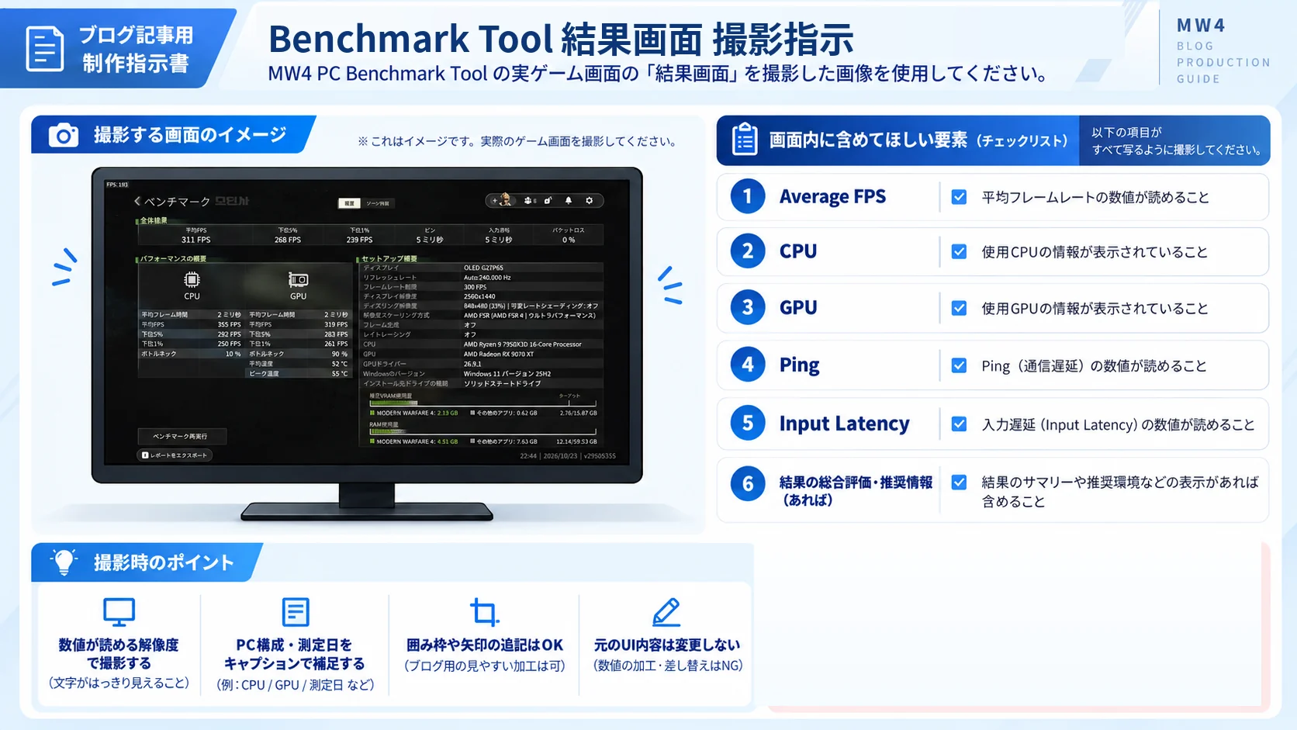Click the 268 FPS value

click(x=288, y=240)
